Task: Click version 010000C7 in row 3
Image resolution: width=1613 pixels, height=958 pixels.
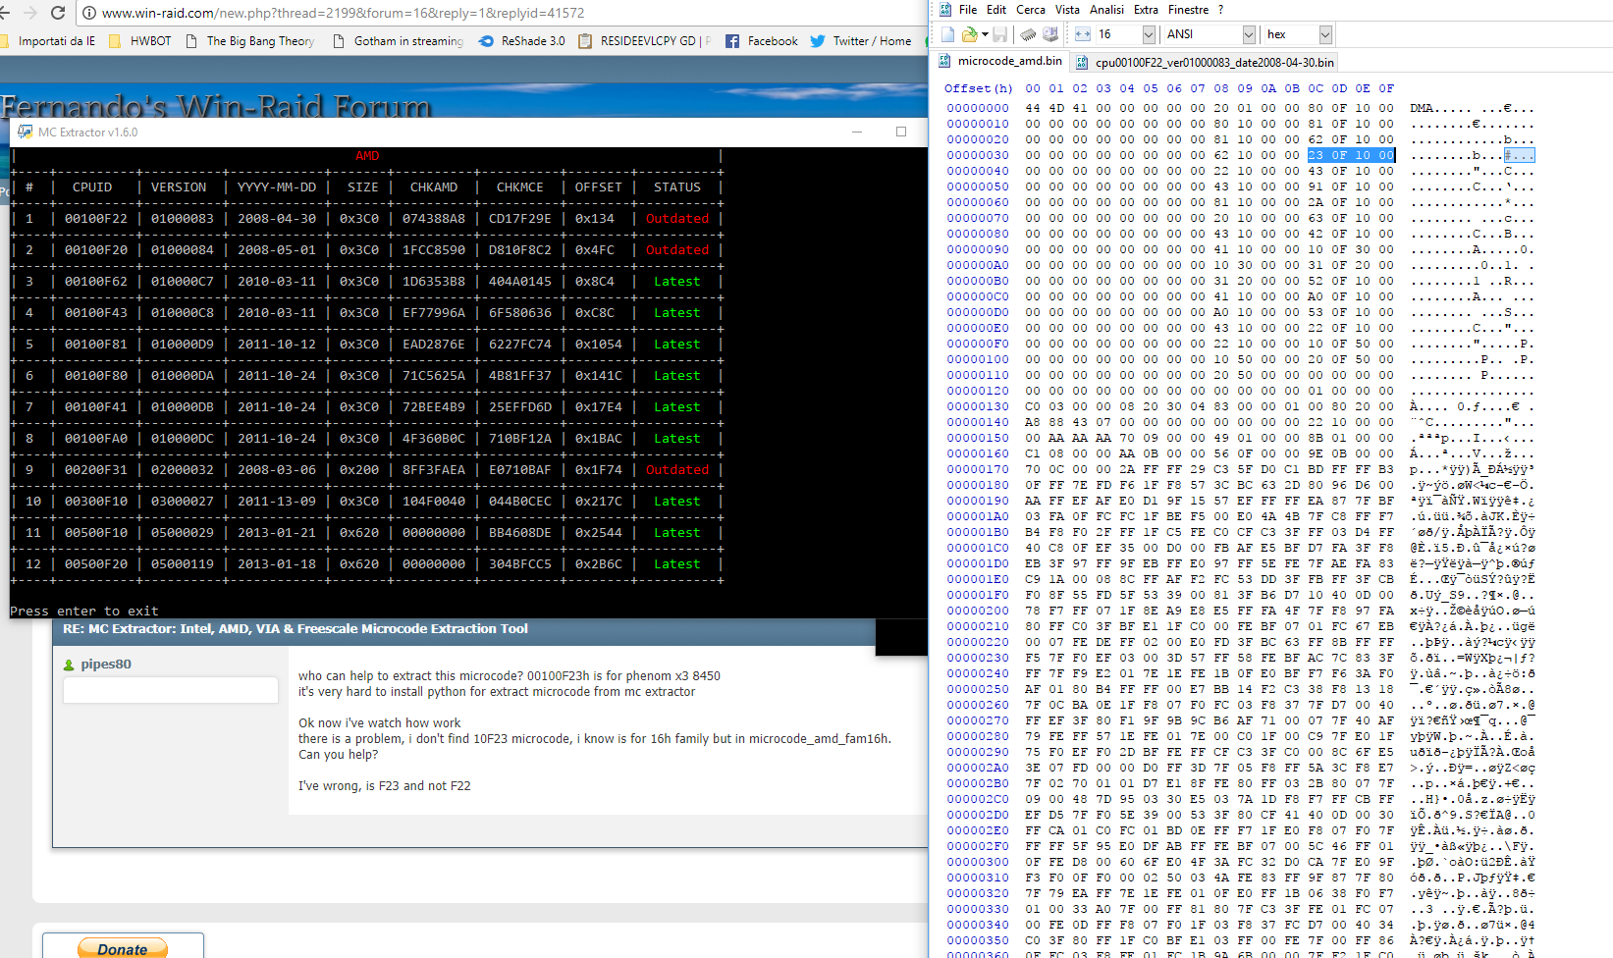Action: 182,281
